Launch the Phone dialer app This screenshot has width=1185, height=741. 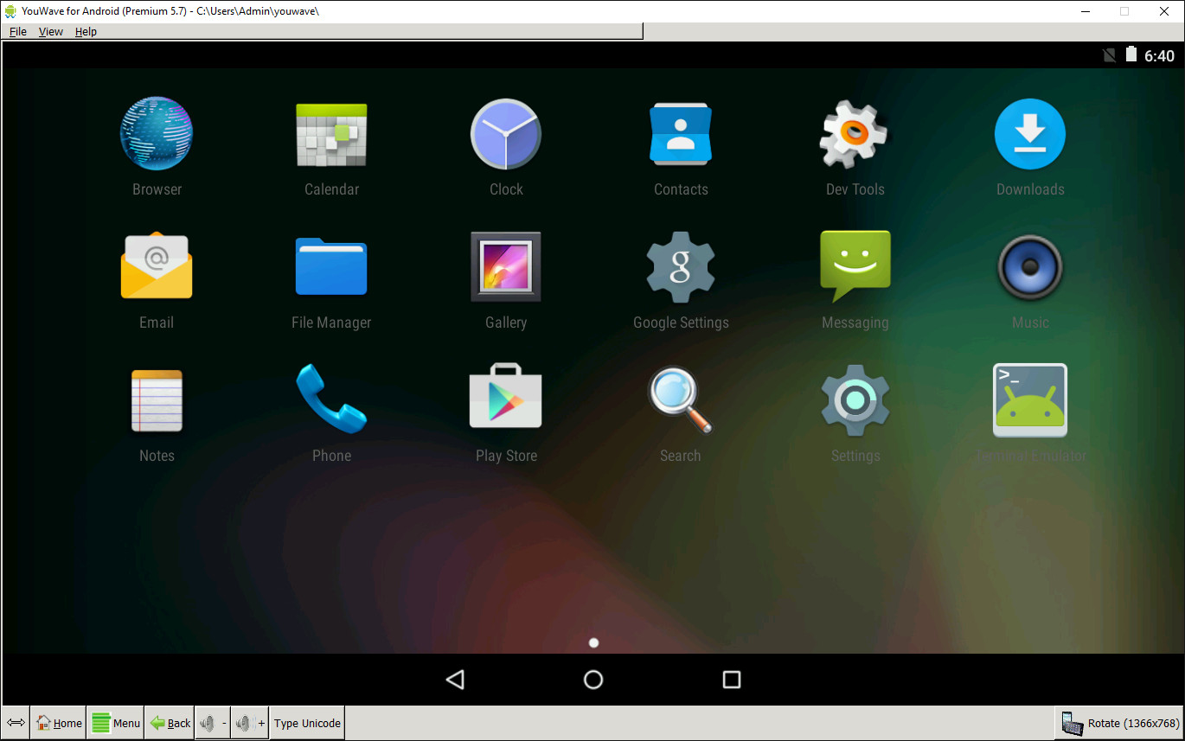click(331, 399)
